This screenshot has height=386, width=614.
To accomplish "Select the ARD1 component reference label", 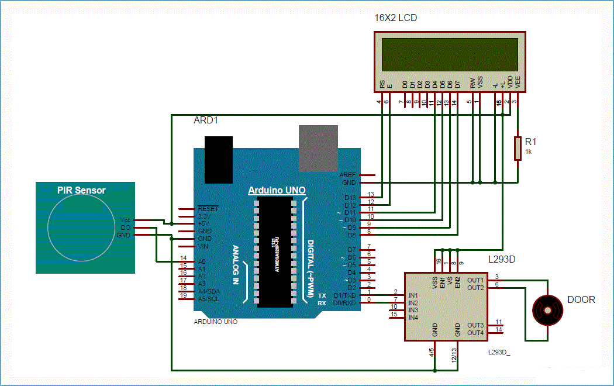I will click(205, 120).
